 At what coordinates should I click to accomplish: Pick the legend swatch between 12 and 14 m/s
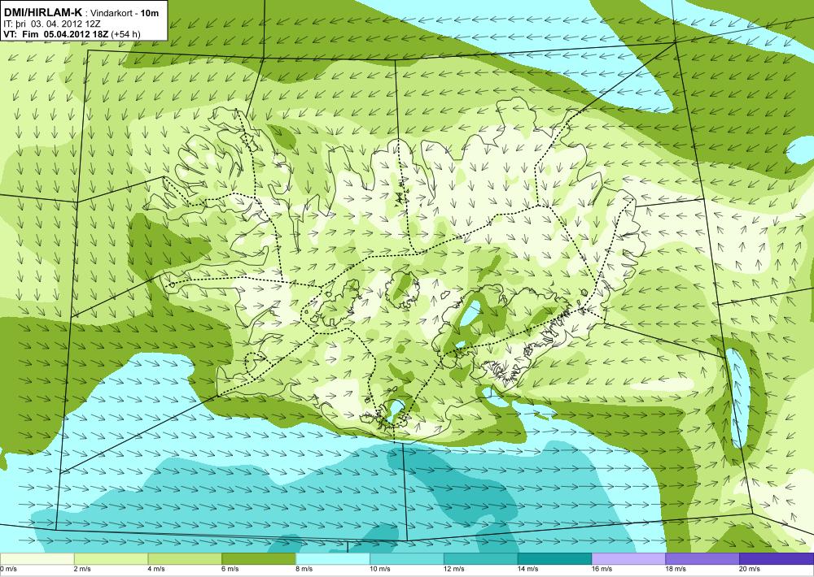481,559
